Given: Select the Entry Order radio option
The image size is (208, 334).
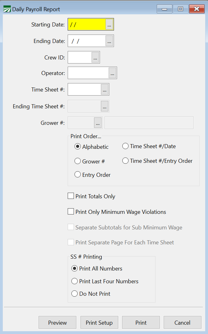Looking at the screenshot, I should click(x=78, y=175).
